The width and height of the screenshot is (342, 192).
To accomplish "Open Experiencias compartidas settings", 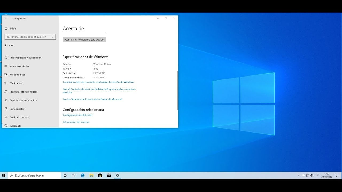I will click(24, 100).
